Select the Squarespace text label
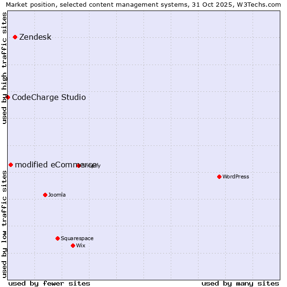 click(77, 239)
